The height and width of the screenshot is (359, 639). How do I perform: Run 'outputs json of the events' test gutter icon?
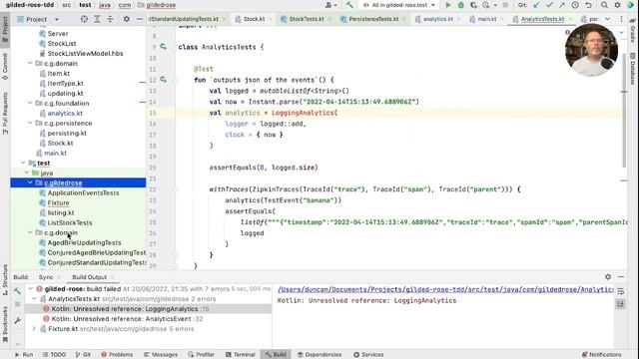coord(163,80)
